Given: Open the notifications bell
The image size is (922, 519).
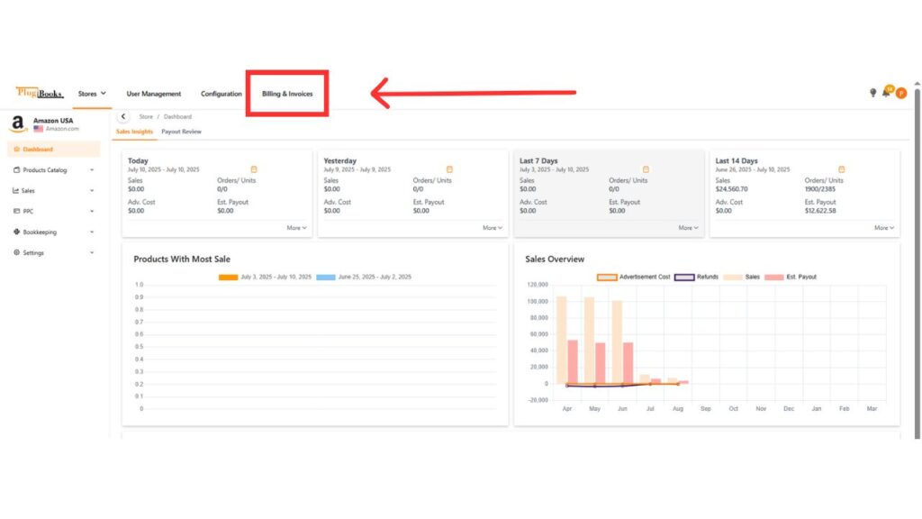Looking at the screenshot, I should pyautogui.click(x=886, y=93).
